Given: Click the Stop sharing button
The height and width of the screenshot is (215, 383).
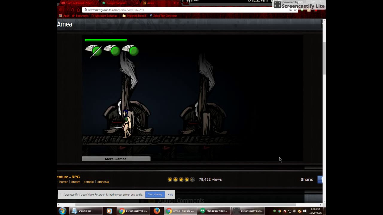Looking at the screenshot, I should (x=155, y=194).
